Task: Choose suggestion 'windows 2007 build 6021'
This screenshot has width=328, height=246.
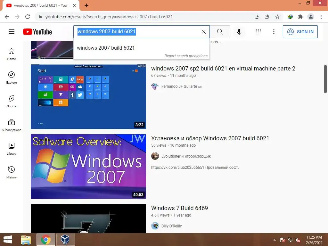Action: (x=141, y=48)
